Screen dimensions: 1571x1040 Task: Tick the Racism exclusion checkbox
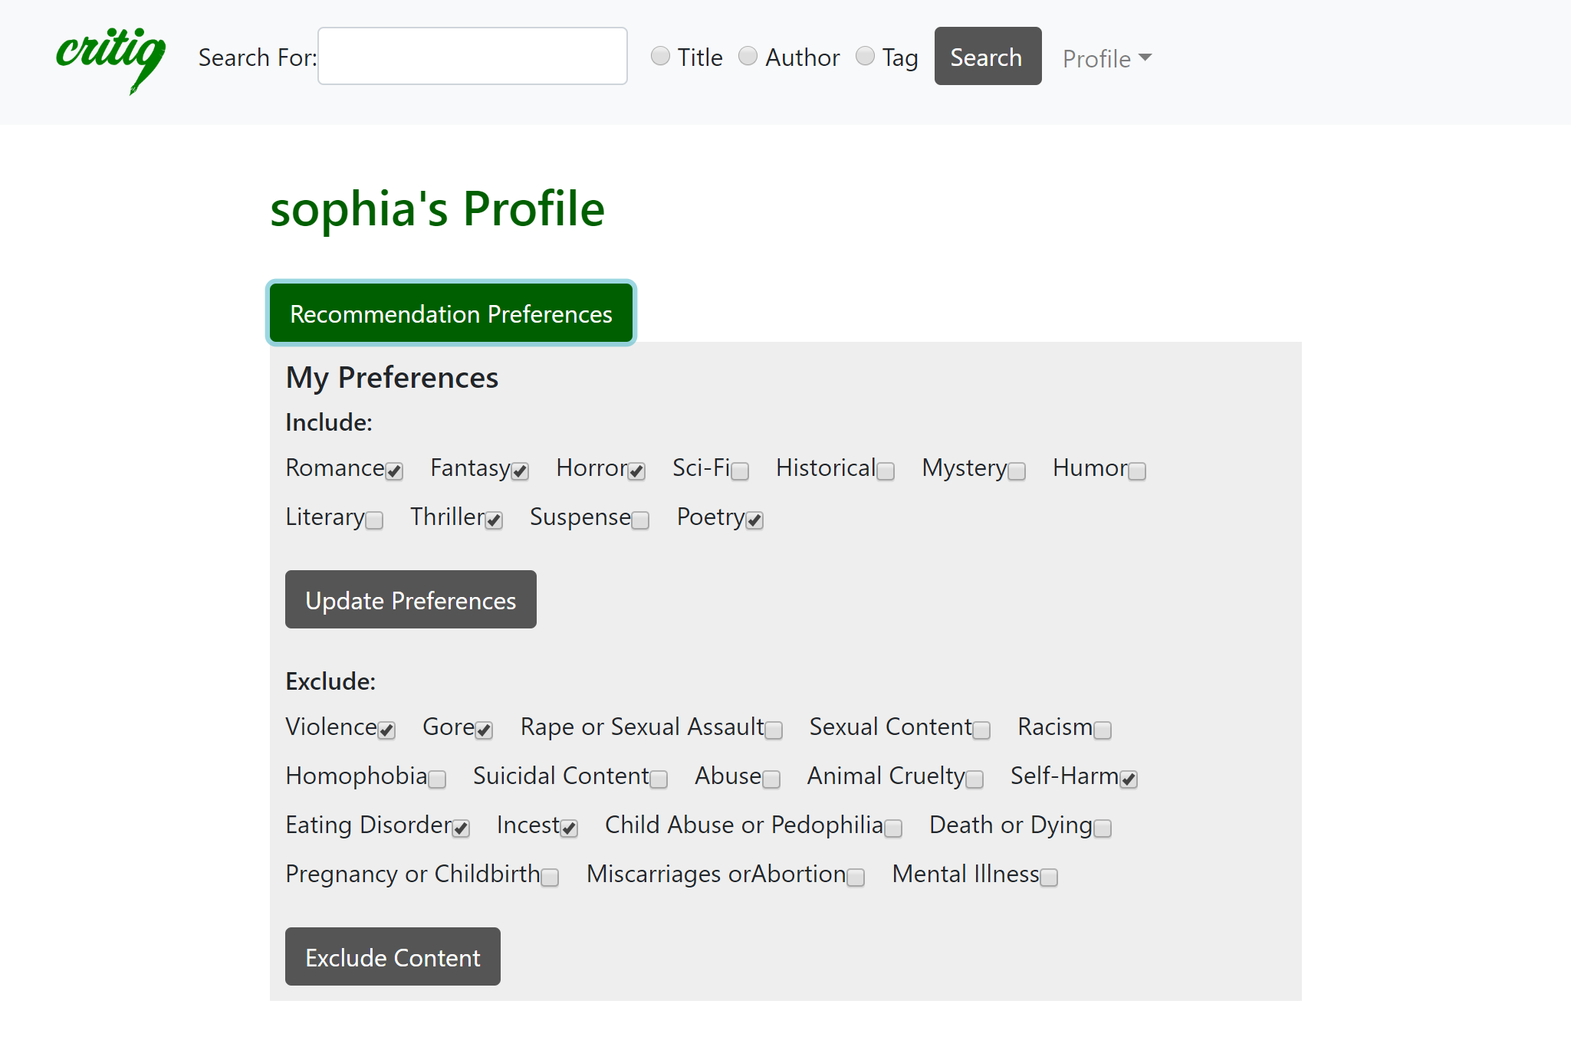1103,730
